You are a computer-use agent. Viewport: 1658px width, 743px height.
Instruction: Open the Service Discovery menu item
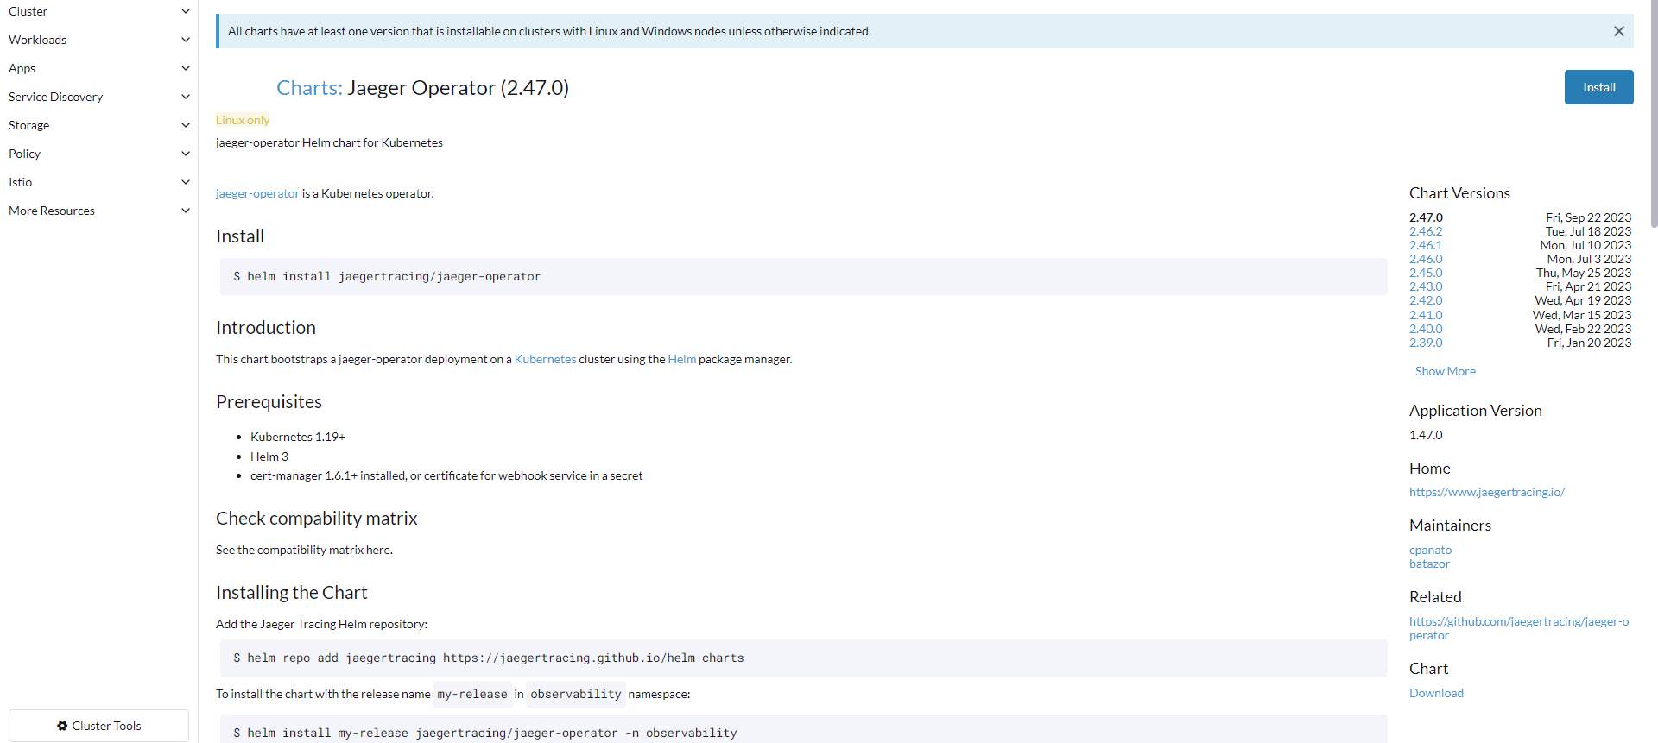click(55, 97)
